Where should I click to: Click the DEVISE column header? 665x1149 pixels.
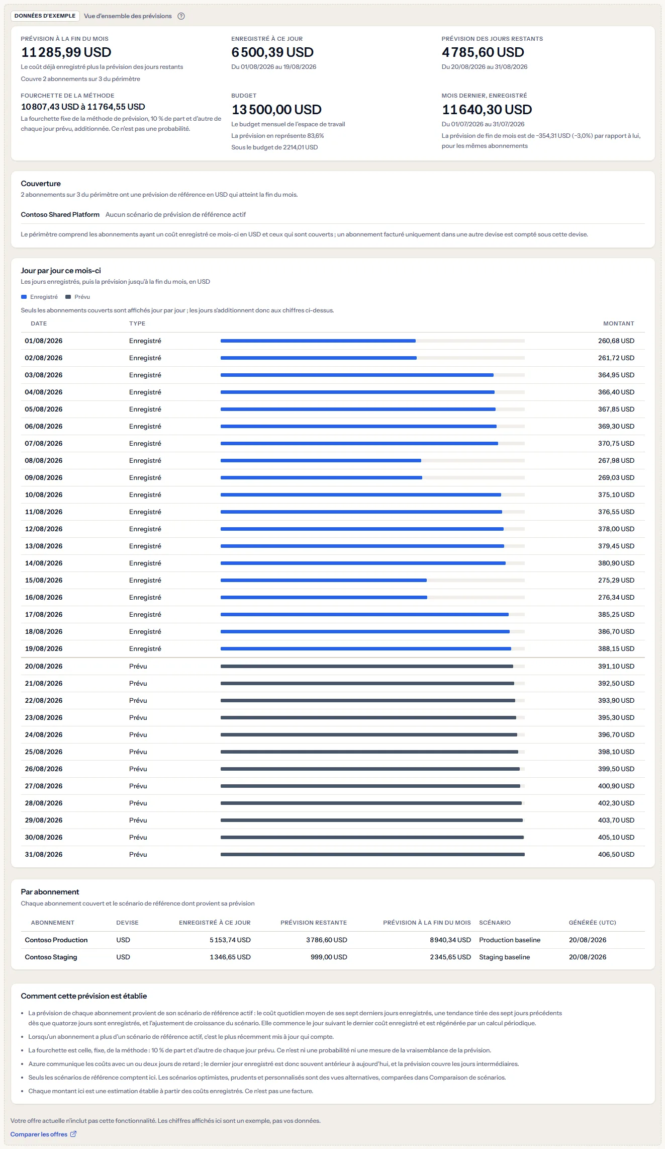127,923
